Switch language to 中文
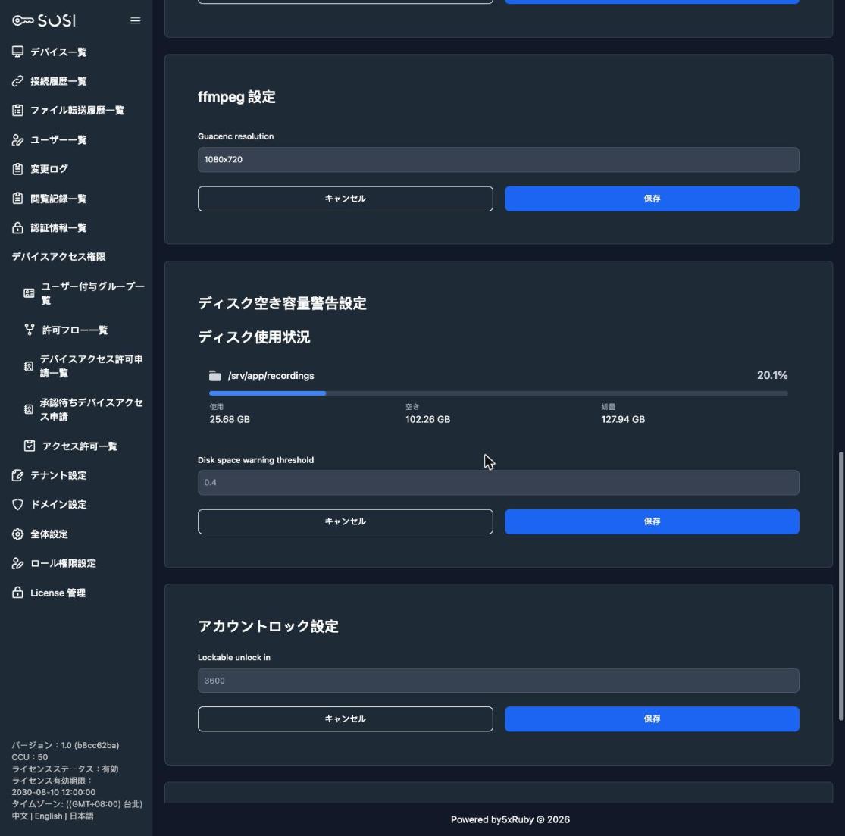The width and height of the screenshot is (845, 836). [x=20, y=816]
